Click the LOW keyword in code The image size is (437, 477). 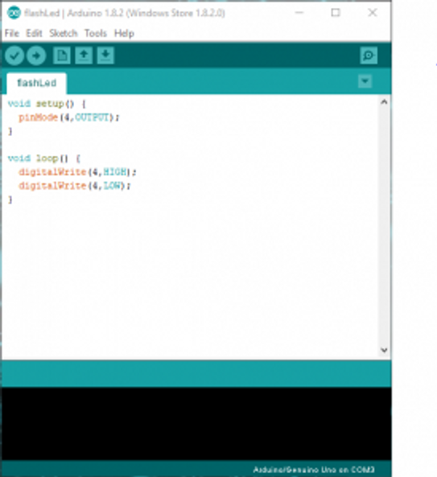(112, 186)
